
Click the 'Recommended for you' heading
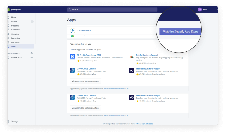pyautogui.click(x=81, y=44)
